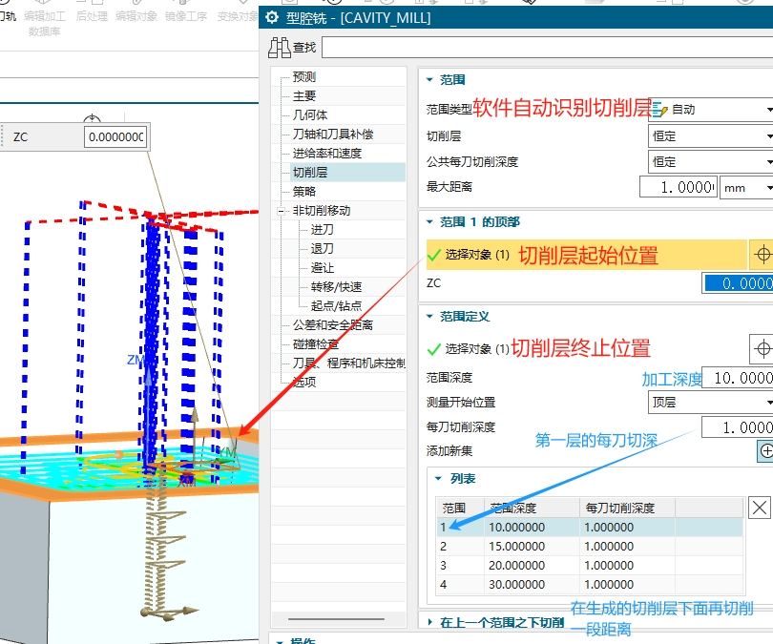Click 镜像工序 in the top toolbar
773x644 pixels.
click(x=186, y=16)
